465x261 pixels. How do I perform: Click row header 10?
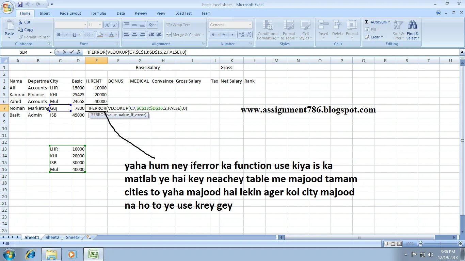click(4, 128)
